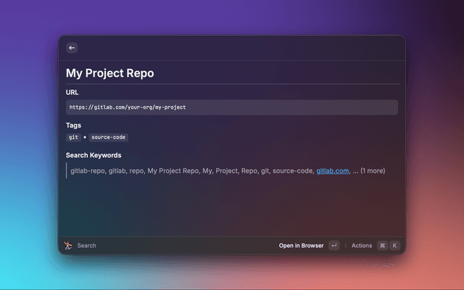
Task: Click the K key badge in the footer
Action: (x=395, y=246)
